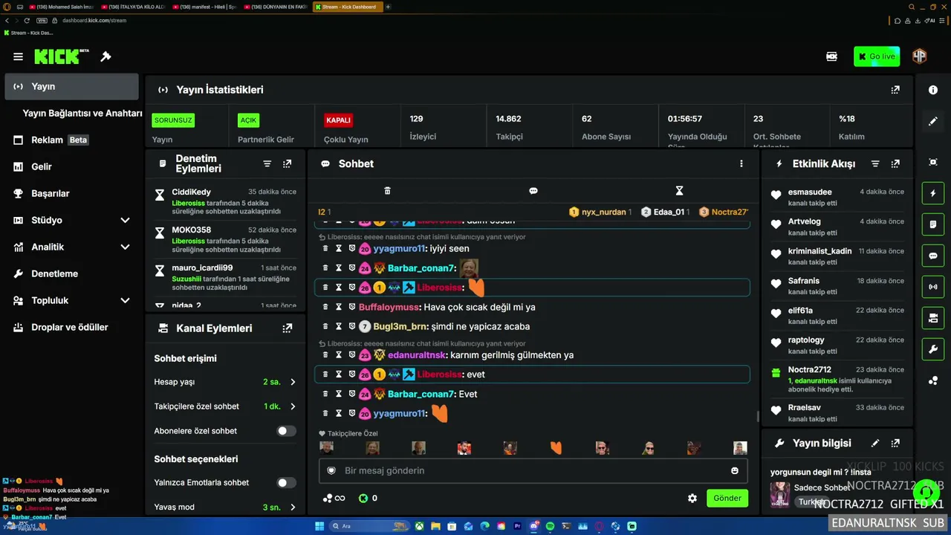This screenshot has height=535, width=951.
Task: Click the username Buffaloymuss in chat
Action: click(389, 307)
